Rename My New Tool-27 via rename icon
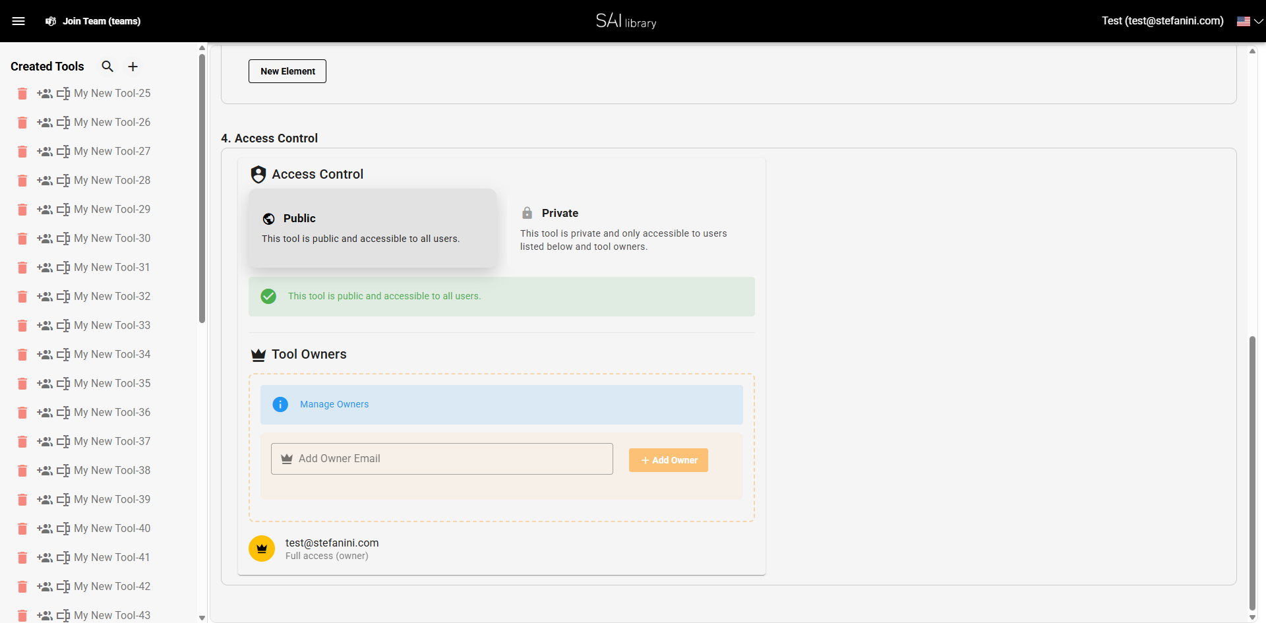 coord(64,152)
